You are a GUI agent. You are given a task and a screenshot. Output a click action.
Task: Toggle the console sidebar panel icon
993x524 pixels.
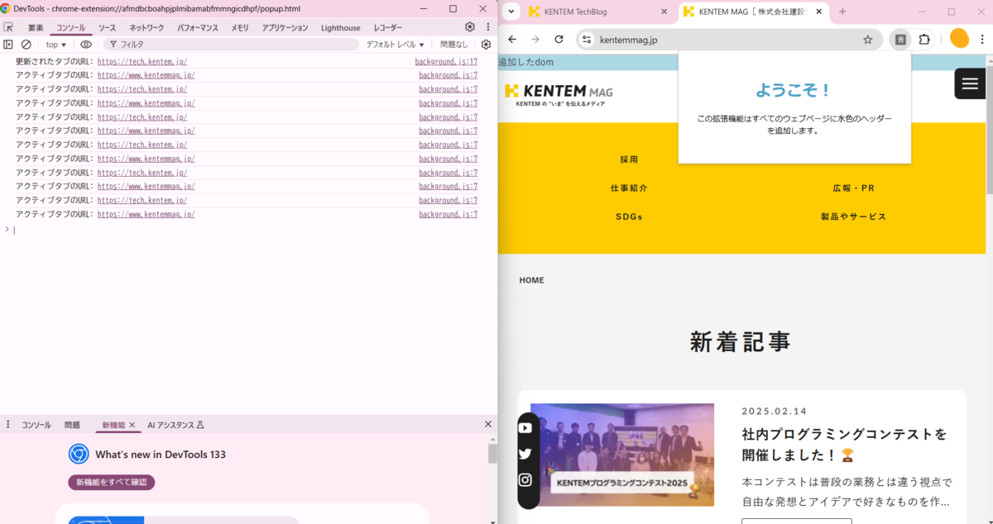8,45
